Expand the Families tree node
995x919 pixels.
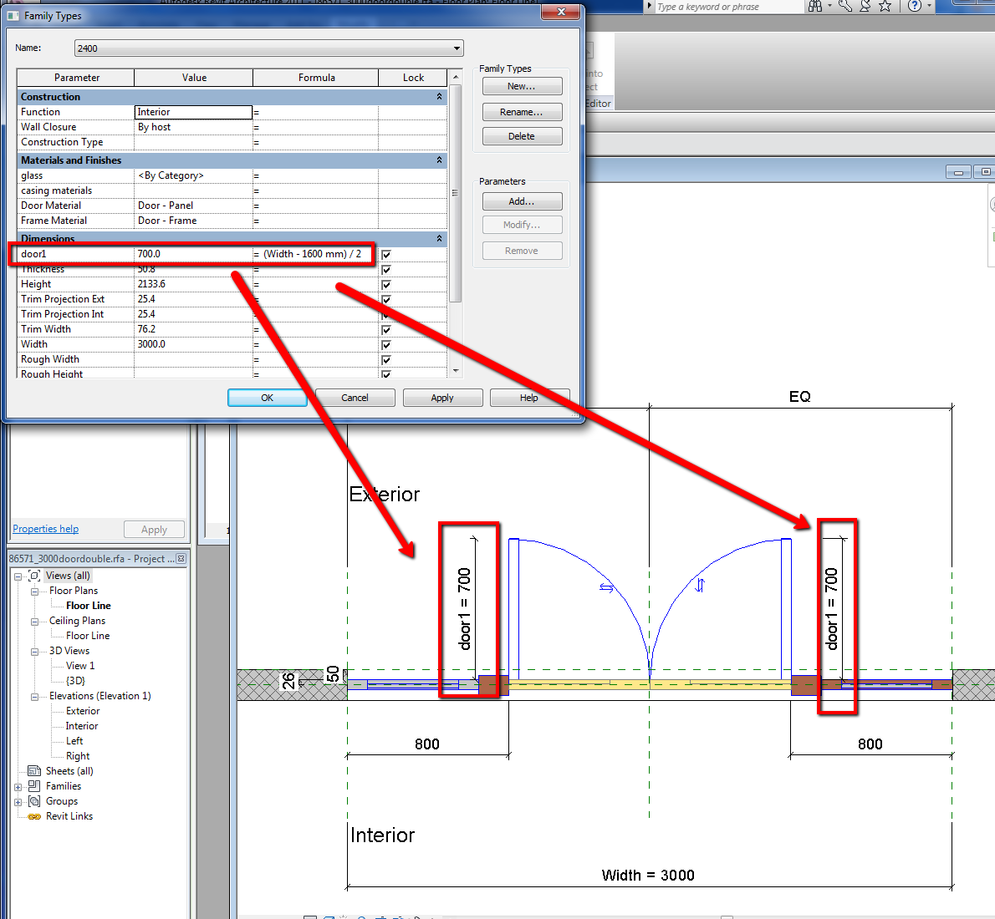[x=18, y=787]
